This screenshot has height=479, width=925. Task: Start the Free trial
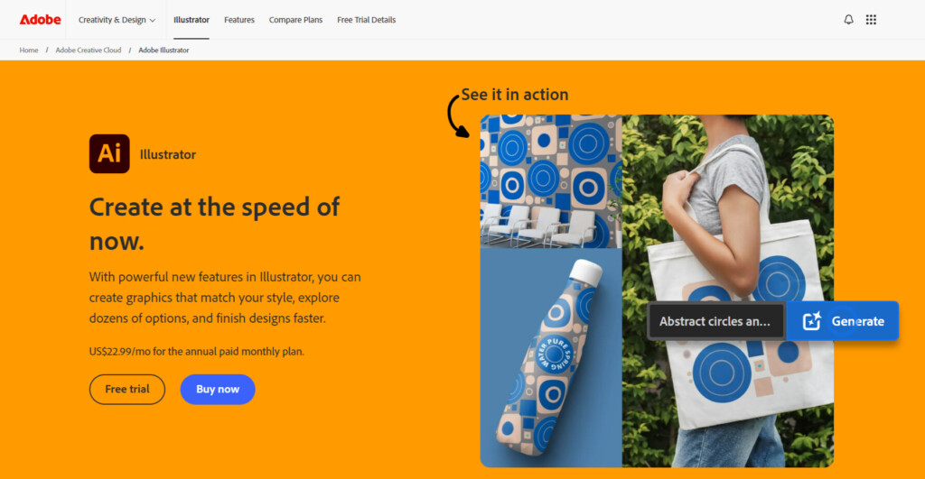click(x=126, y=389)
